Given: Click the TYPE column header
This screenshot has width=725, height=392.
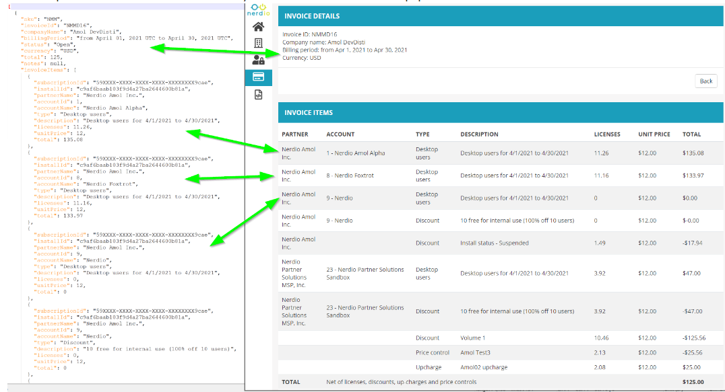Looking at the screenshot, I should (x=422, y=134).
